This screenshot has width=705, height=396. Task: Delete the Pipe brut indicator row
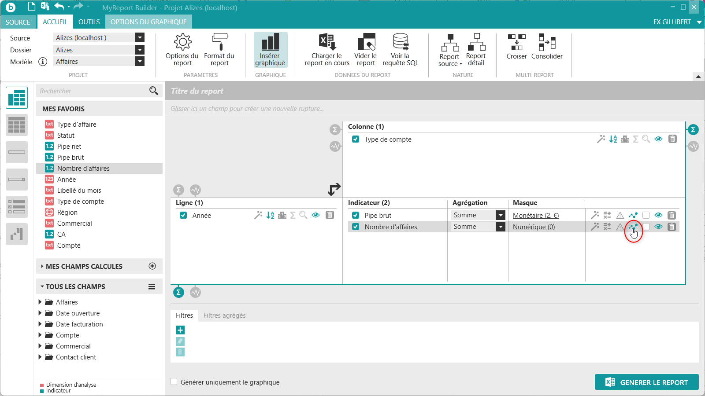(x=672, y=215)
